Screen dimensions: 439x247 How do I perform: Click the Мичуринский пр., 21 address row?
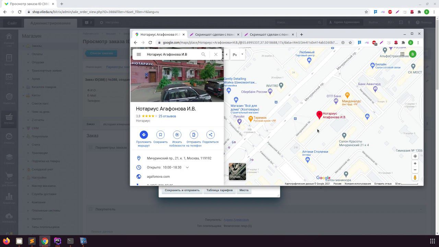177,158
